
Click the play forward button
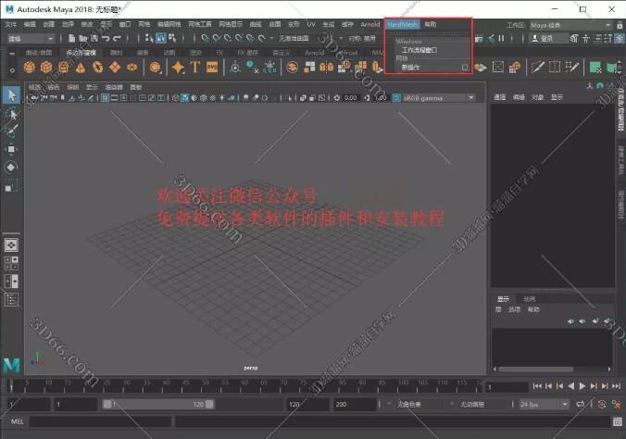click(x=582, y=386)
